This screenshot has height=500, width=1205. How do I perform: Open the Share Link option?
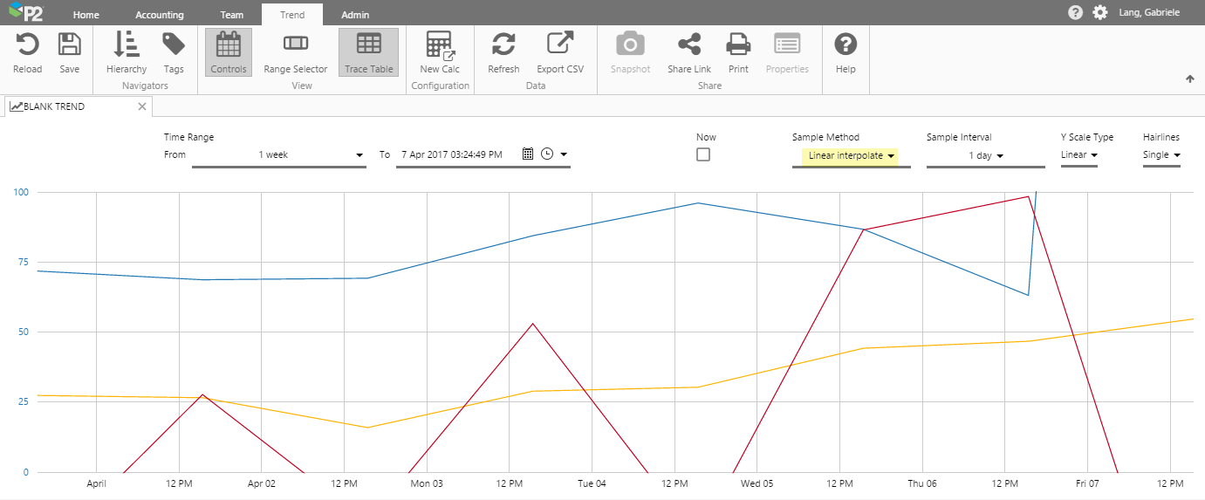[x=688, y=52]
